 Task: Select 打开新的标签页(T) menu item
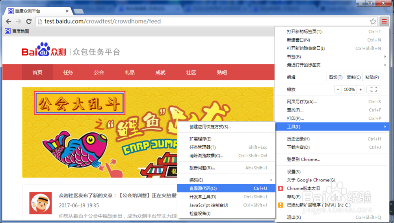click(332, 31)
